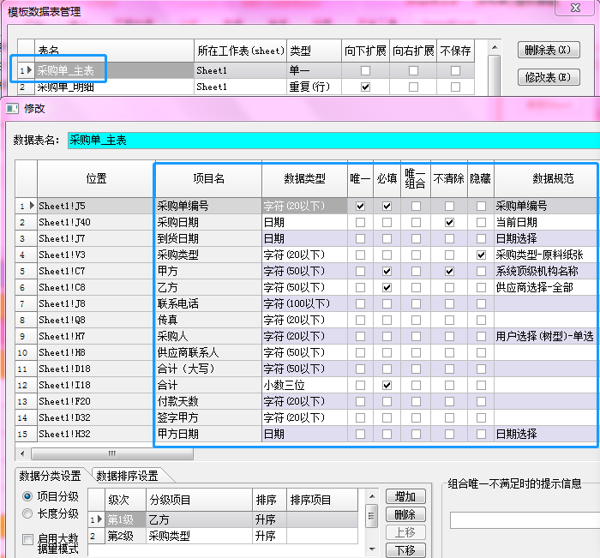The height and width of the screenshot is (558, 600).
Task: Switch to 数据排序设置 tab
Action: click(x=128, y=476)
